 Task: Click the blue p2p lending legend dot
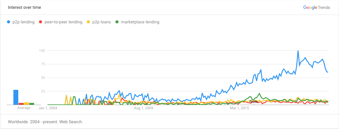coord(9,22)
